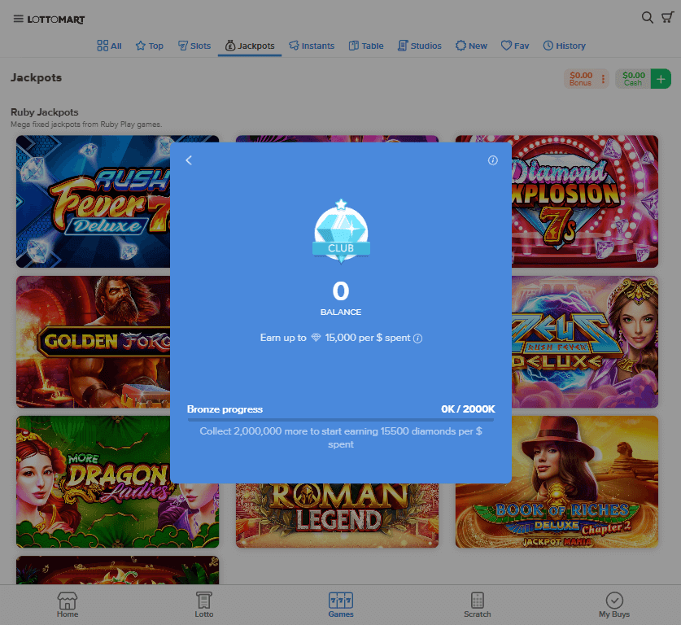681x625 pixels.
Task: Click the Lottomart logo
Action: (x=56, y=20)
